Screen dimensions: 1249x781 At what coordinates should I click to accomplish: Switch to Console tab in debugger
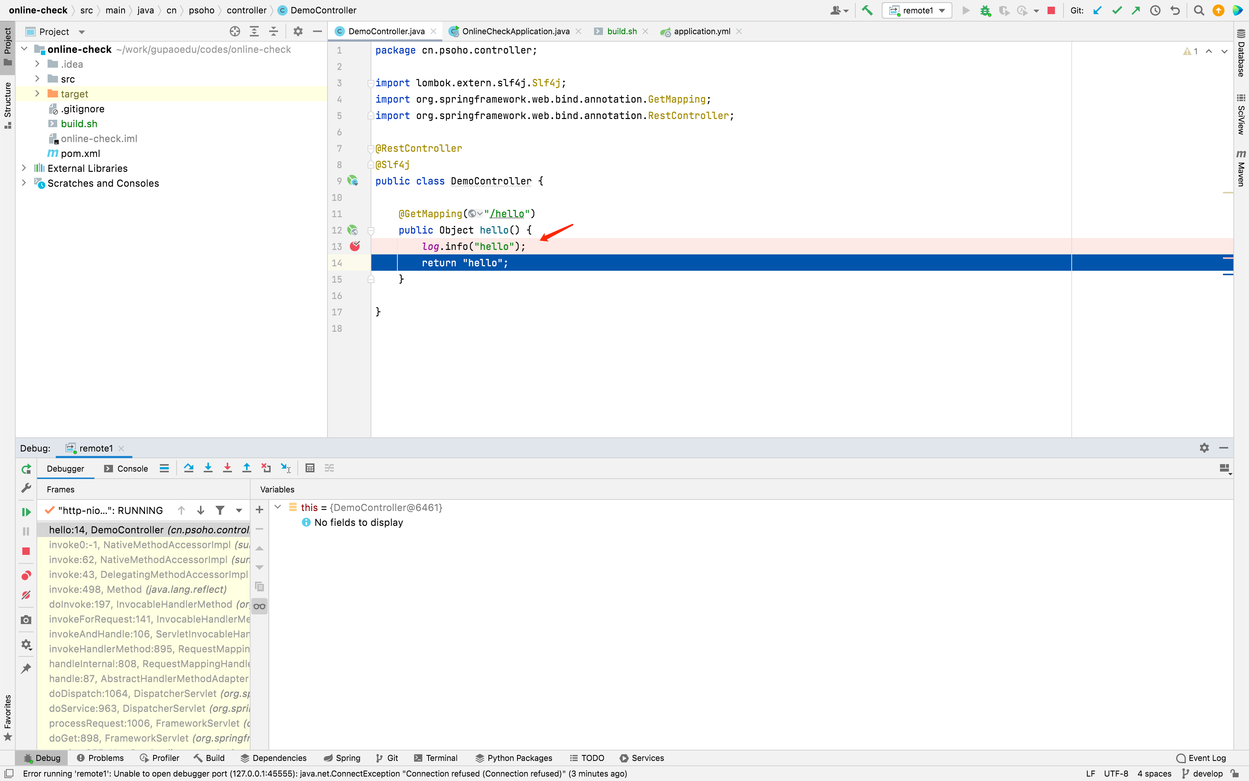pyautogui.click(x=126, y=469)
